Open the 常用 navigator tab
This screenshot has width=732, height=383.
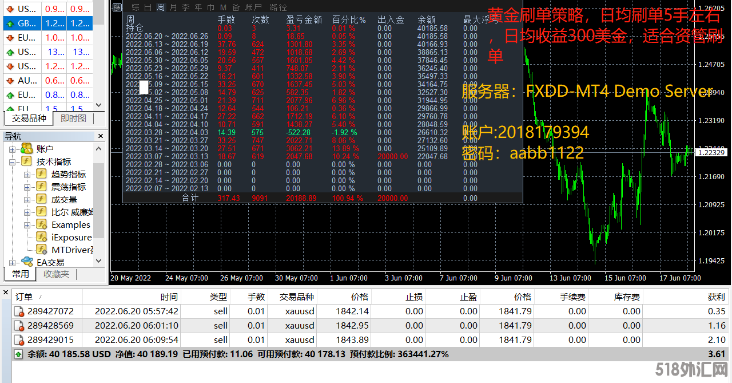[x=21, y=274]
